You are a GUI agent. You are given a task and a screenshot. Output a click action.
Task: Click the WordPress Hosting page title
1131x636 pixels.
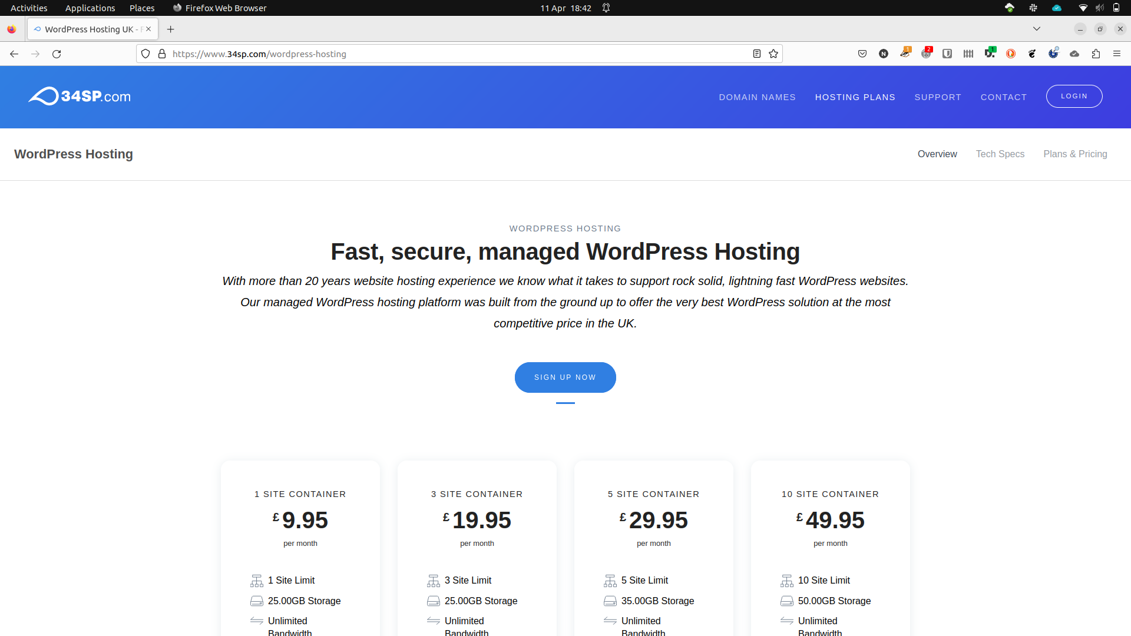click(73, 154)
